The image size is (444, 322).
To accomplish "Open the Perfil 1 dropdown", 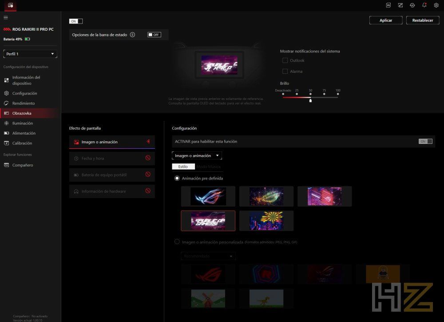I will (30, 54).
